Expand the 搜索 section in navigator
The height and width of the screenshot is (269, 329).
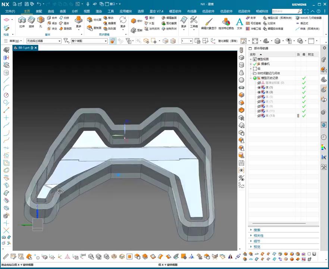tap(257, 230)
